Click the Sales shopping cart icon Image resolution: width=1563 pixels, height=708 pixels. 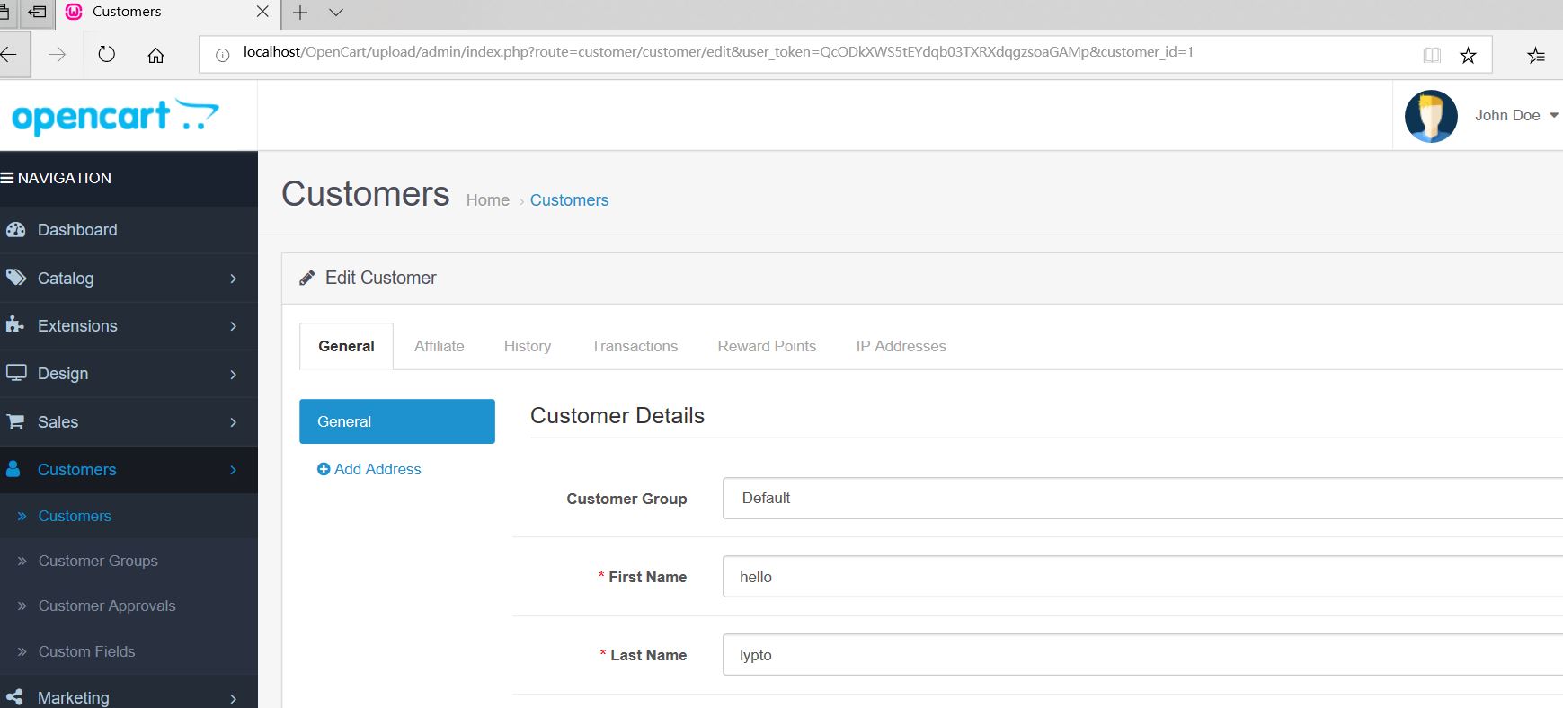click(15, 421)
